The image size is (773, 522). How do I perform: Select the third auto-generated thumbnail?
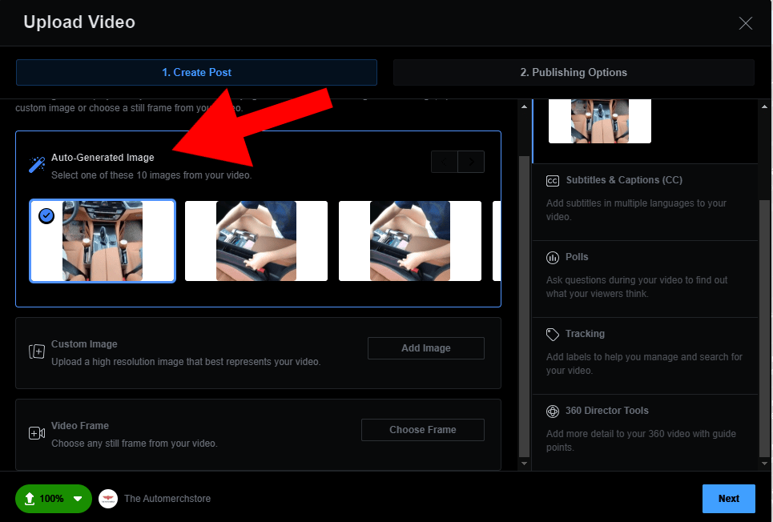coord(410,241)
